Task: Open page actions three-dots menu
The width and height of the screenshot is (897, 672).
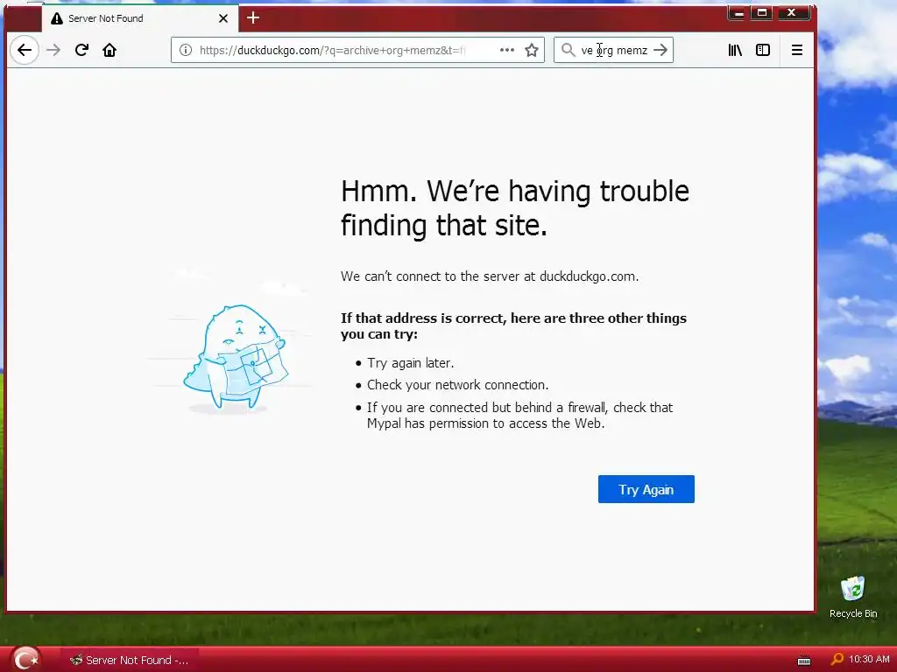Action: [x=507, y=50]
